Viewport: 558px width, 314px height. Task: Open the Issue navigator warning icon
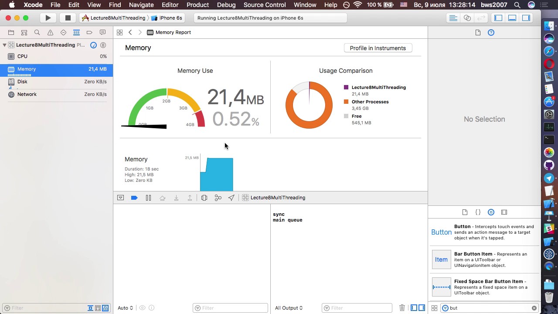(50, 32)
